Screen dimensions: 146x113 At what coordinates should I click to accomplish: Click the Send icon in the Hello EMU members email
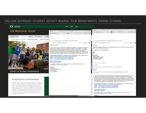54,31
